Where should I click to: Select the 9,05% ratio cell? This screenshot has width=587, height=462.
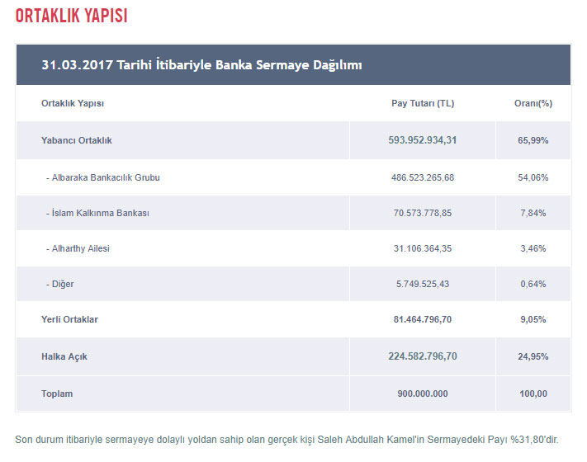coord(533,319)
